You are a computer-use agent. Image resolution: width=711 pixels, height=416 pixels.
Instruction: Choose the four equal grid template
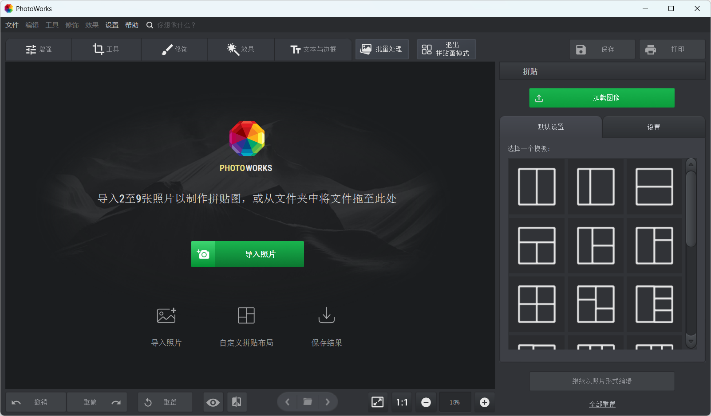tap(537, 304)
